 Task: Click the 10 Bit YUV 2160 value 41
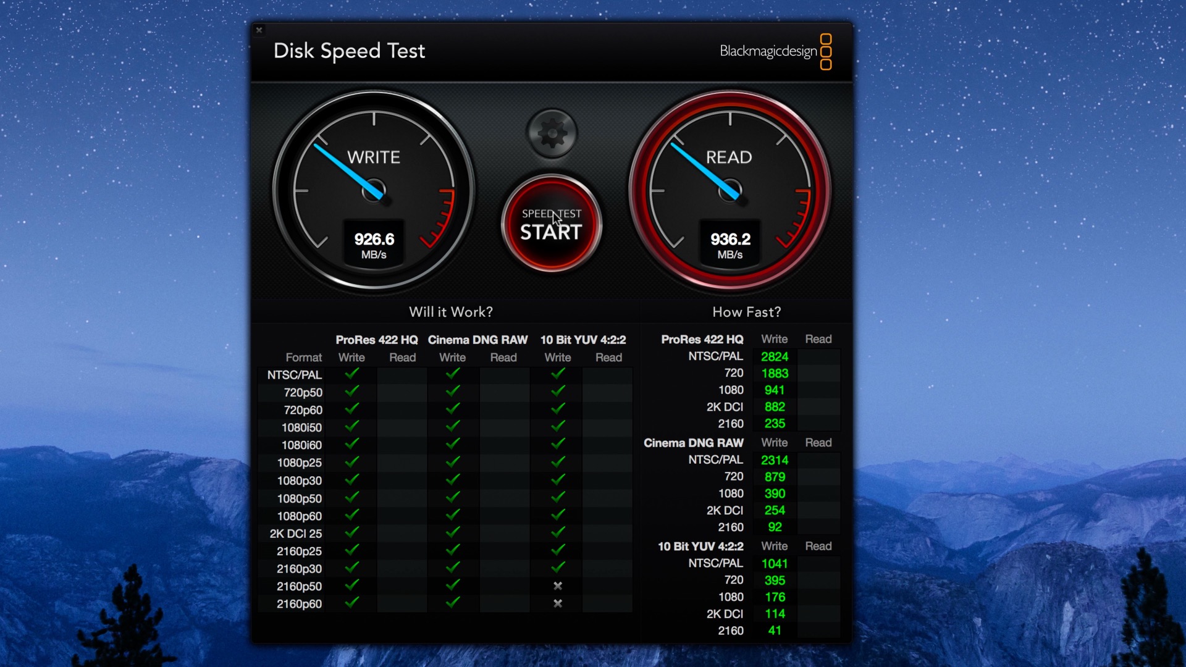point(775,631)
